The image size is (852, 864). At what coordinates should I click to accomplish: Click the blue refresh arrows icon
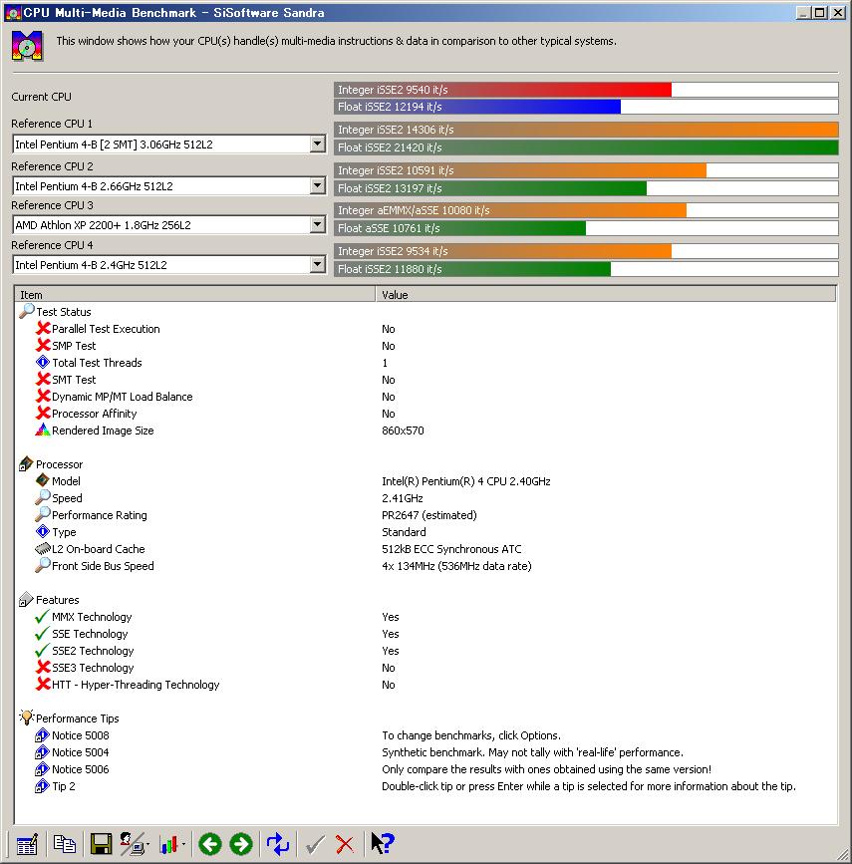pos(278,844)
